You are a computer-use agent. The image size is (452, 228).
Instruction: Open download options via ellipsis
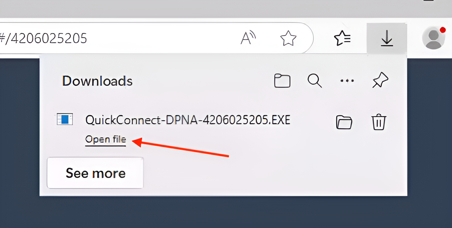347,81
